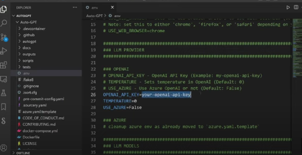Click OPENAI_API_KEY variable on line 26
The height and width of the screenshot is (155, 302).
pyautogui.click(x=121, y=95)
